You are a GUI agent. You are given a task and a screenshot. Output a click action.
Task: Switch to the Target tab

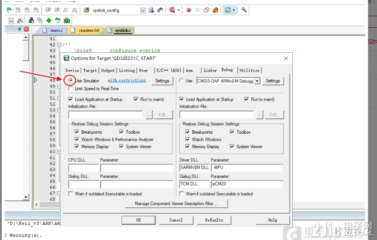90,70
